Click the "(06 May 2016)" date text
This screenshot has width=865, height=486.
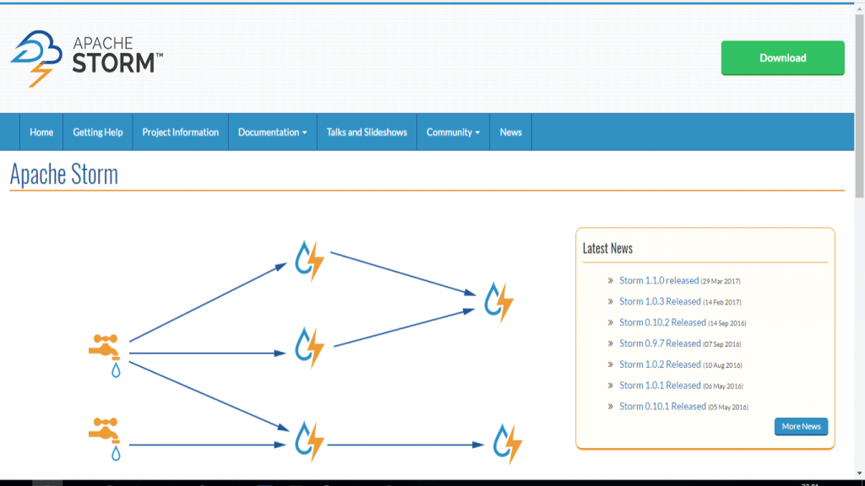pos(723,386)
